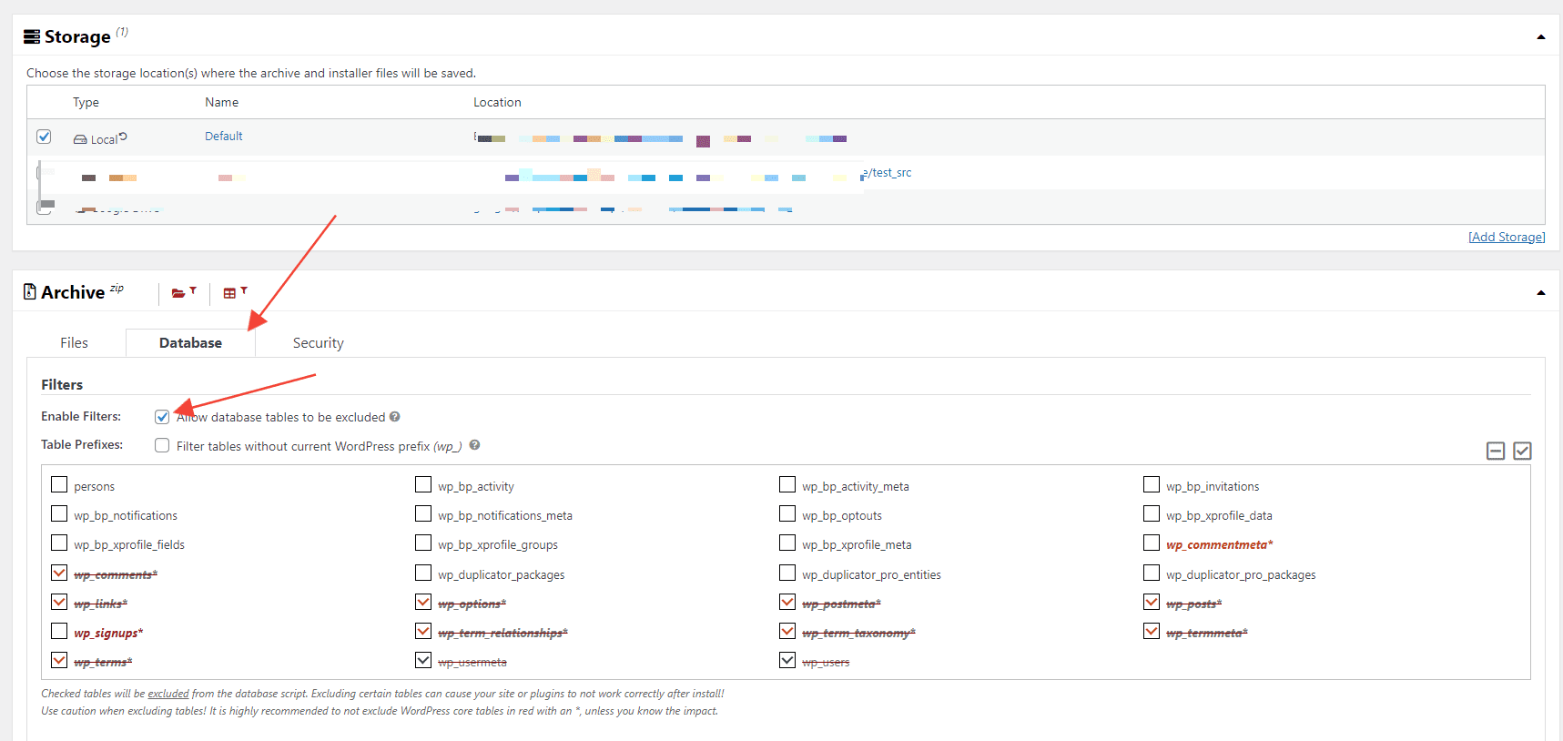
Task: Click the database table filters icon
Action: (230, 293)
